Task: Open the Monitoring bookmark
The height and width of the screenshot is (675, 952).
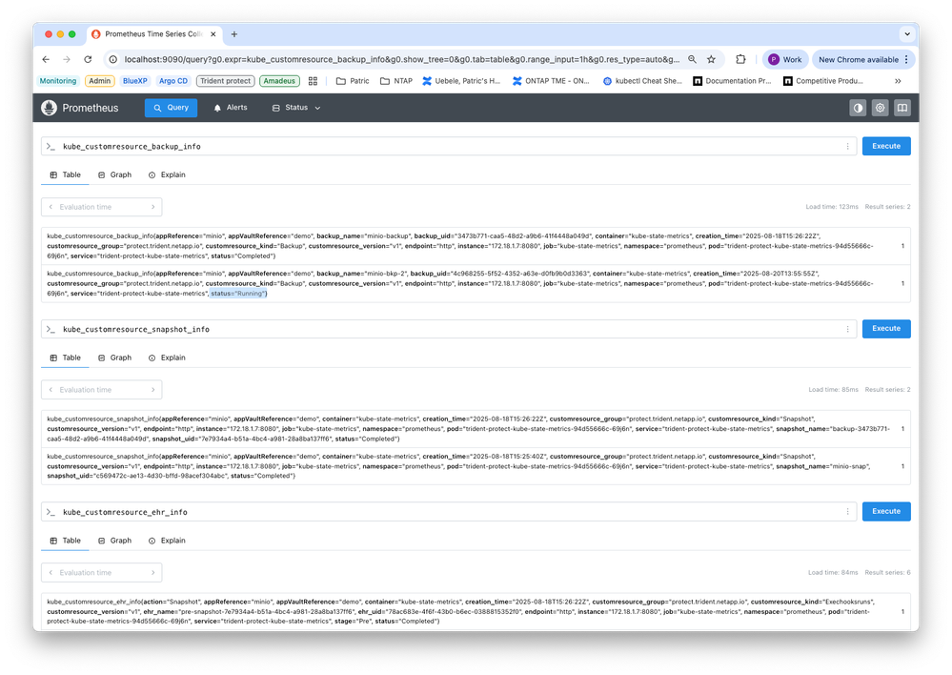Action: [x=58, y=81]
